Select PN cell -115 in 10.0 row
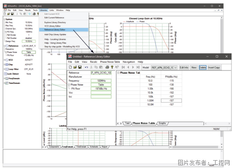 click(171, 80)
